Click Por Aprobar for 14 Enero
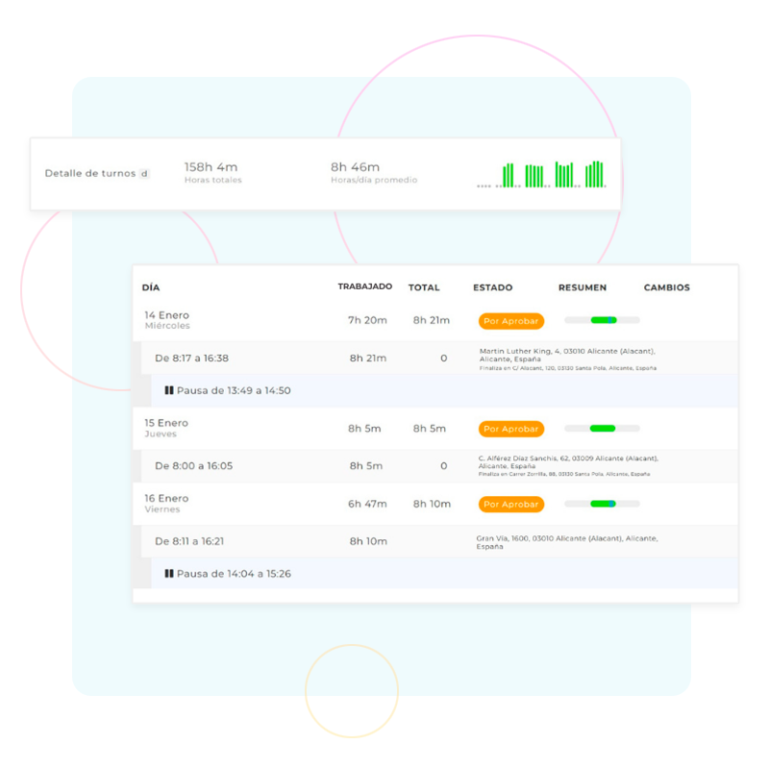Viewport: 769px width, 769px height. click(510, 321)
